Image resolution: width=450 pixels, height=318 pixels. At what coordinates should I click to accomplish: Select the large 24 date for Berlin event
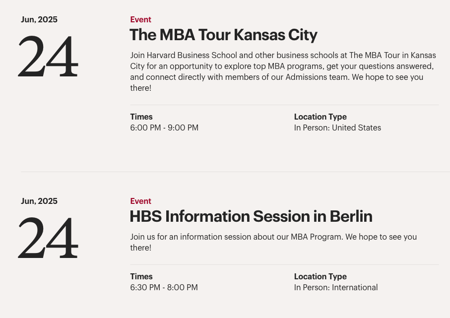pyautogui.click(x=48, y=238)
